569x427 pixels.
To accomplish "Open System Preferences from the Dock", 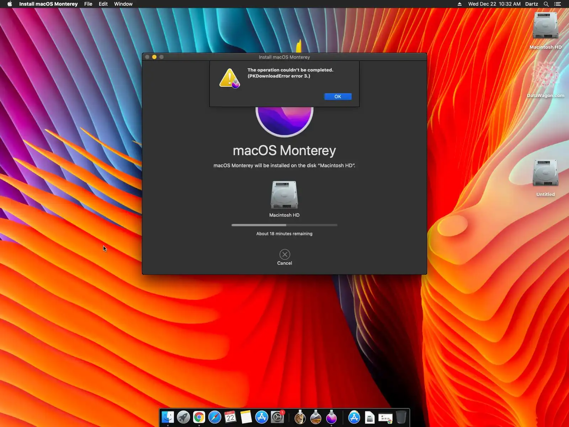I will point(277,417).
